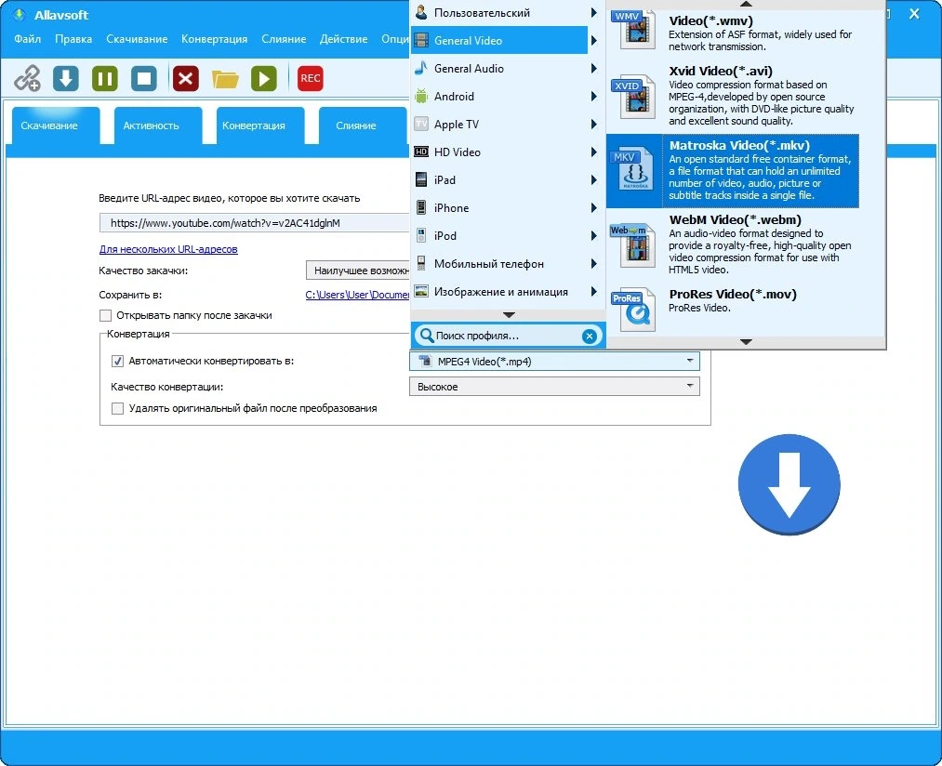Click the Allavsoft logo in title bar

[x=20, y=15]
